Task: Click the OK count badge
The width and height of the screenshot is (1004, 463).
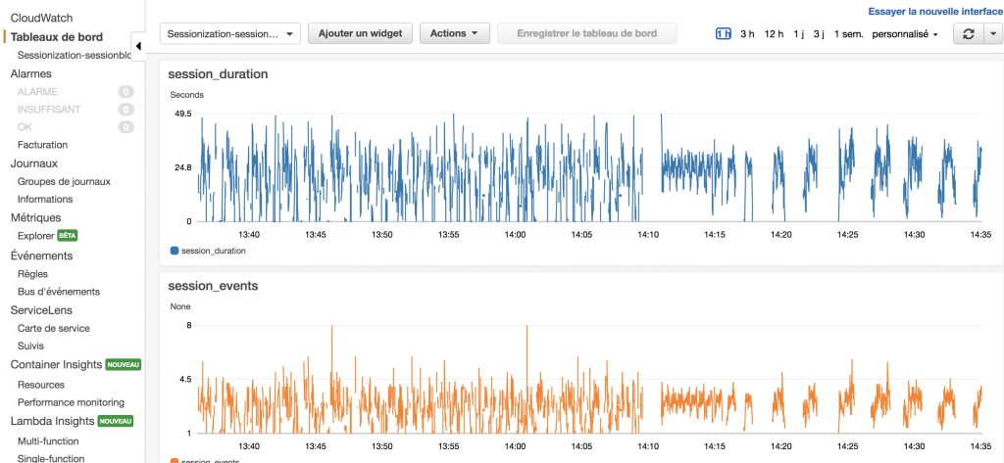Action: (x=126, y=128)
